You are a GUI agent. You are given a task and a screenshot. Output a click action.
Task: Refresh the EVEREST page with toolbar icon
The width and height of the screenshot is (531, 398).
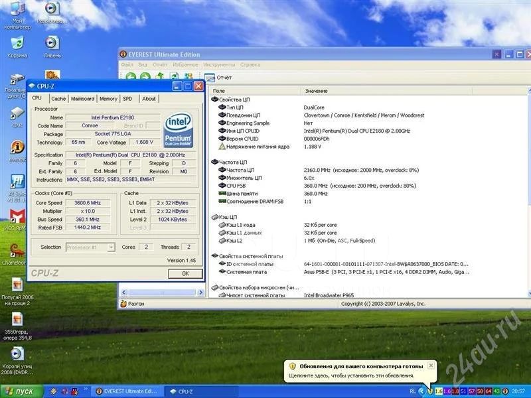(174, 77)
